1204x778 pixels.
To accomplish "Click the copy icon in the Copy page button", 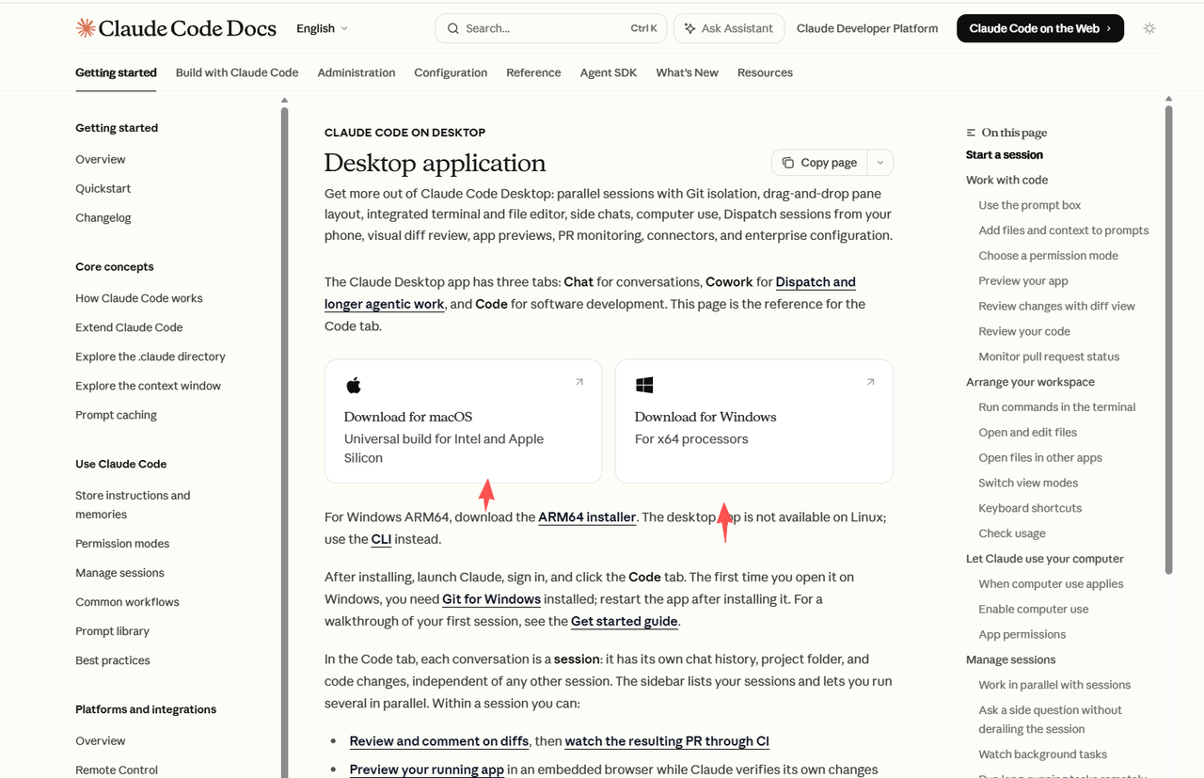I will [x=788, y=163].
